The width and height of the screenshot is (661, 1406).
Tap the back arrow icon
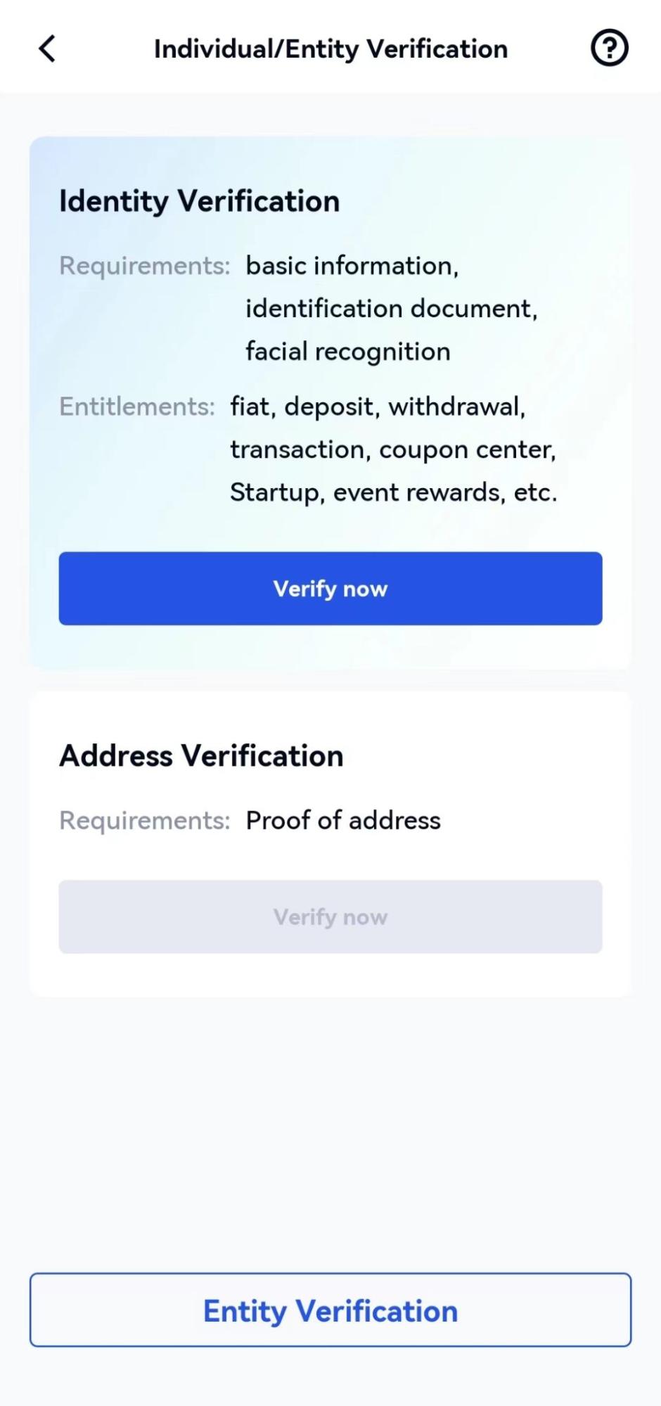[47, 49]
